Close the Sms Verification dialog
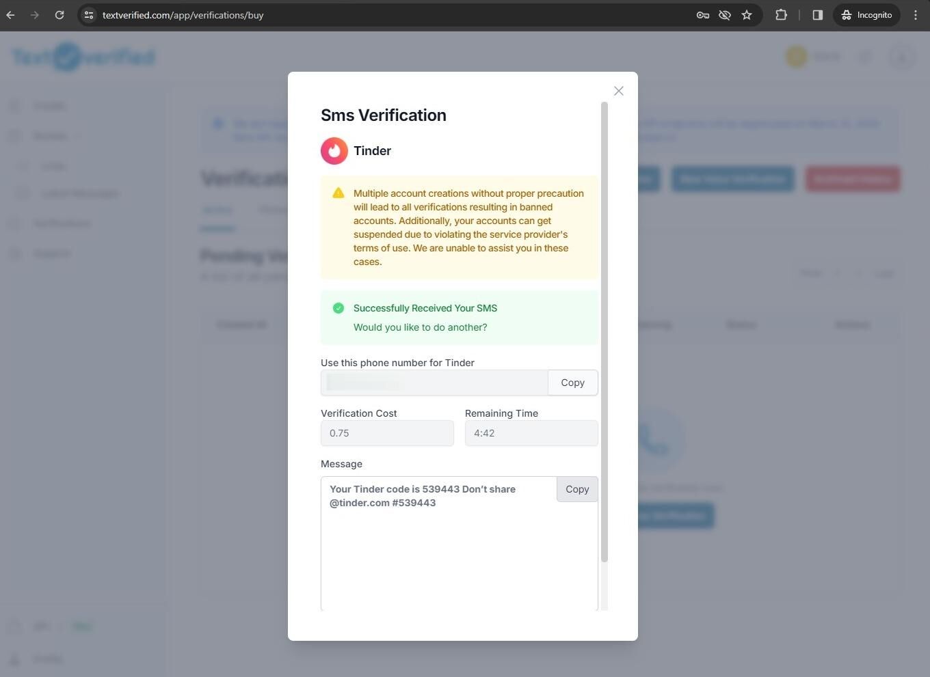This screenshot has height=677, width=930. click(619, 91)
